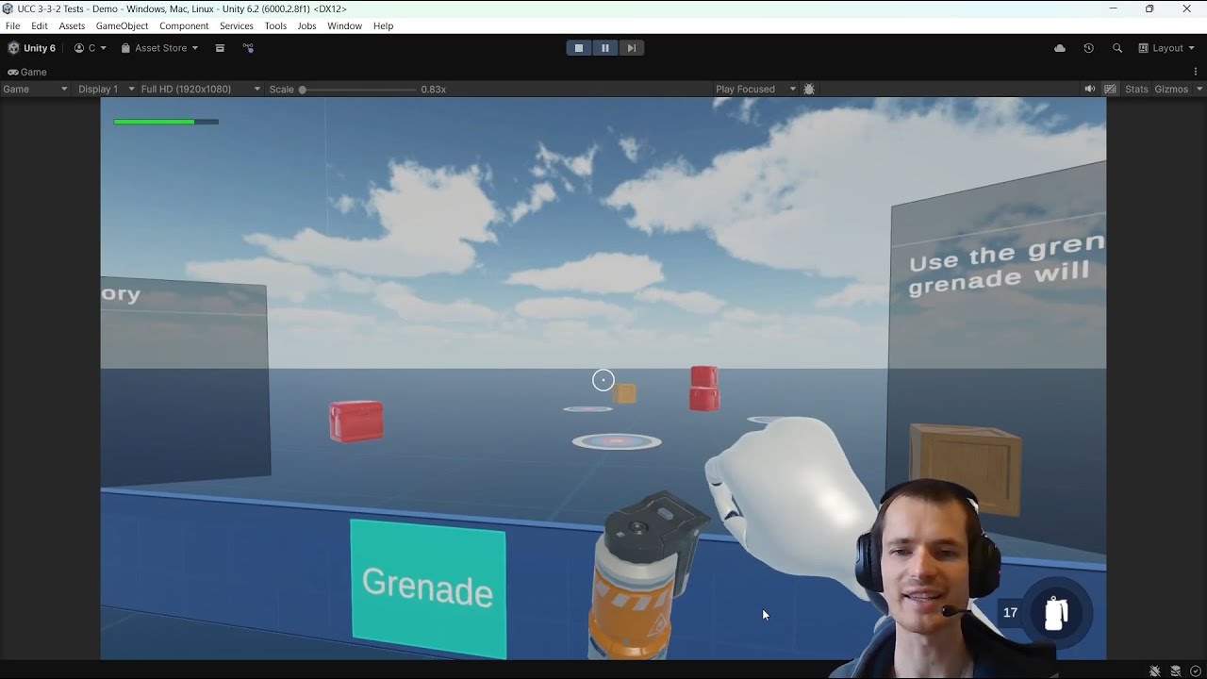
Task: Toggle the Stats overlay
Action: point(1136,89)
